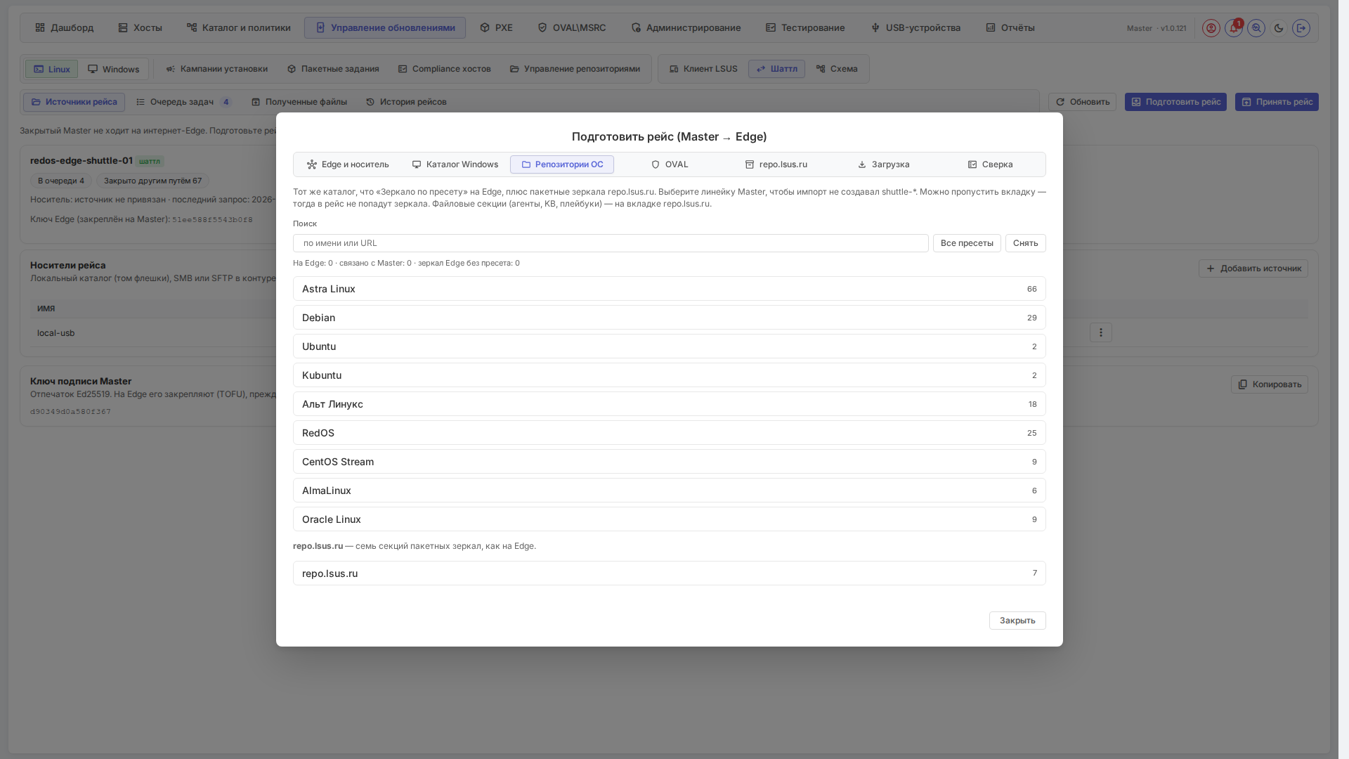Click the Принять рейс button
This screenshot has width=1349, height=759.
(1277, 102)
